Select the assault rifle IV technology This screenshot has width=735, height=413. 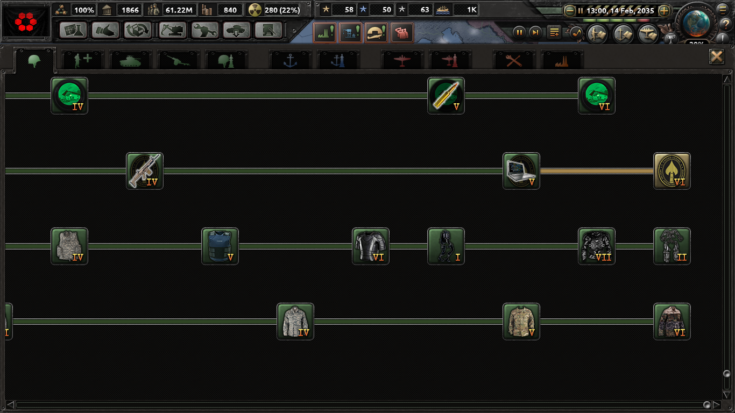(145, 171)
